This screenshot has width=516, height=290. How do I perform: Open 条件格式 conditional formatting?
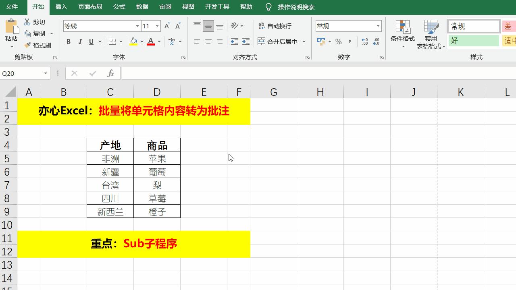point(402,35)
